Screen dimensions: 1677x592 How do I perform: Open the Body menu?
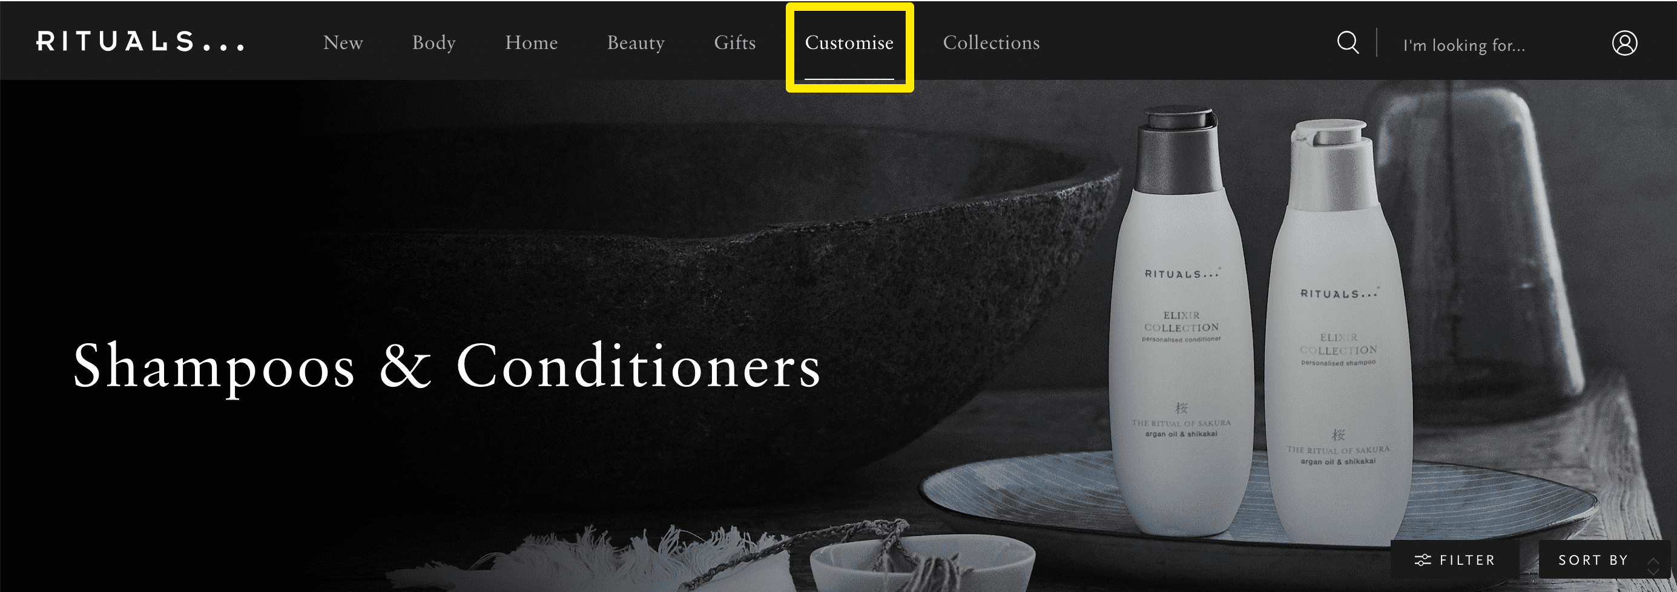[433, 43]
